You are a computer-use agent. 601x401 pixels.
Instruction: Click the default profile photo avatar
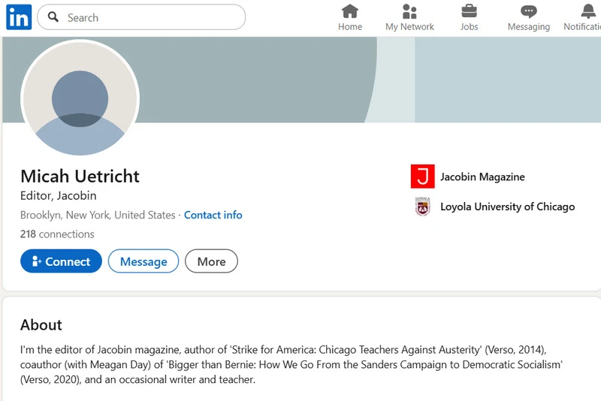tap(80, 98)
